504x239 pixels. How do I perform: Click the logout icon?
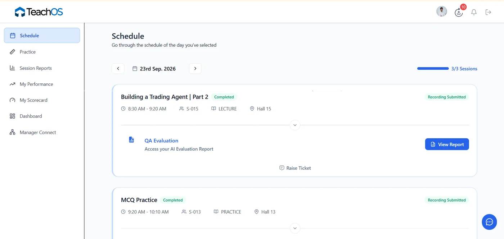pyautogui.click(x=488, y=12)
